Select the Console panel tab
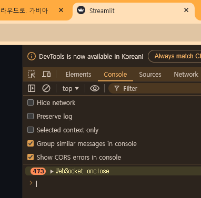This screenshot has height=198, width=201. tap(115, 75)
